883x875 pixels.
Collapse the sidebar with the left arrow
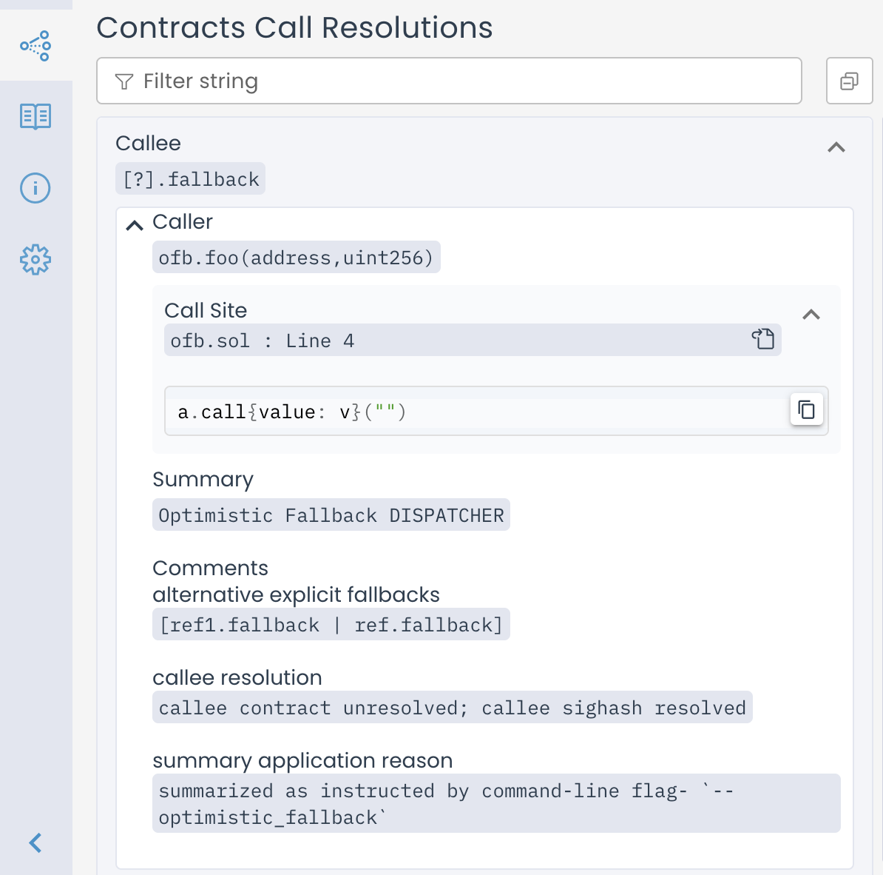[35, 842]
